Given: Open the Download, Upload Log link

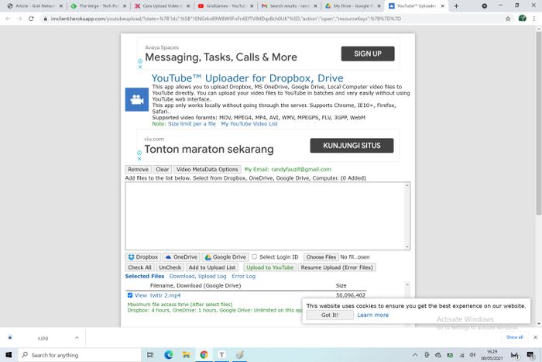Looking at the screenshot, I should (x=197, y=276).
